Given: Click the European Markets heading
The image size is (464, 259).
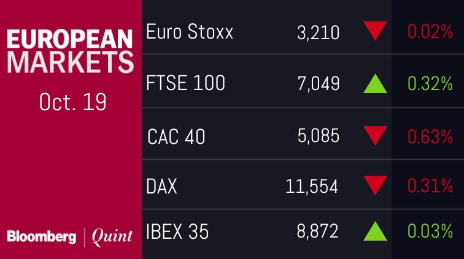Looking at the screenshot, I should [71, 51].
